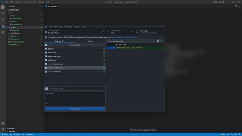Open the what's new link
This screenshot has height=136, width=242.
tap(115, 37)
